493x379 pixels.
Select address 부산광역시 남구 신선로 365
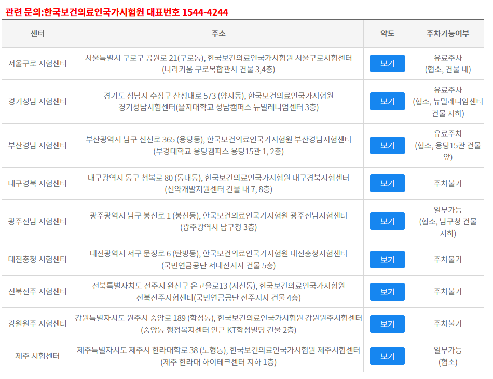click(218, 145)
